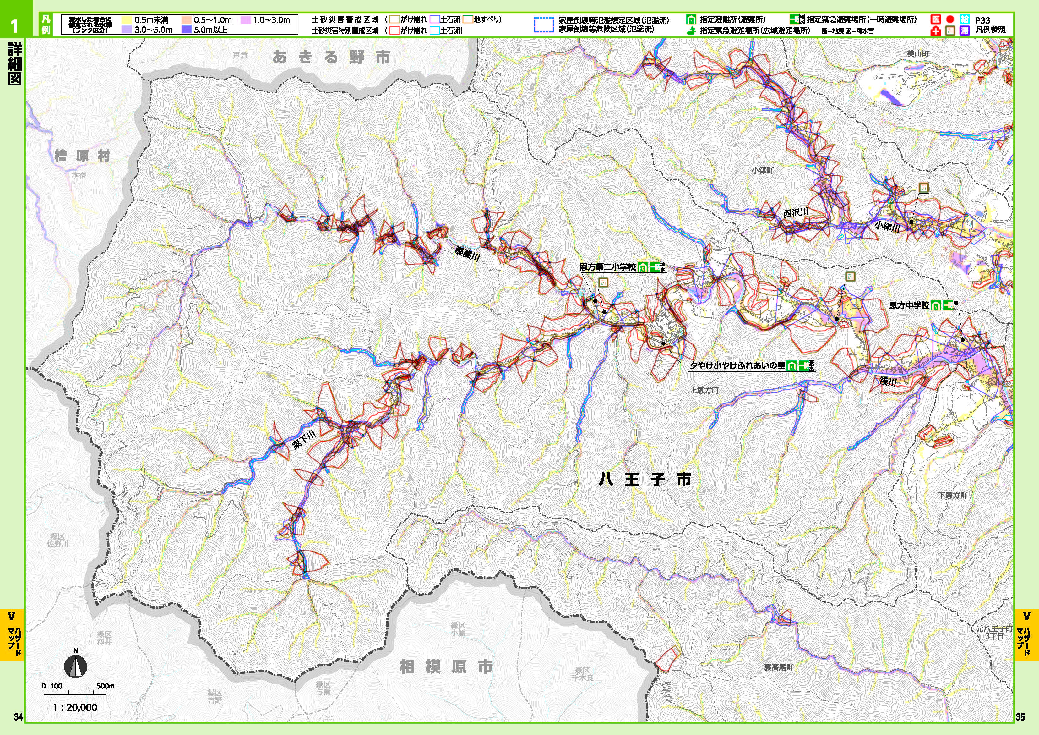Viewport: 1039px width, 735px height.
Task: Click shelter icon beside 夕やけ小やけふれあいの里 label
Action: click(x=792, y=365)
